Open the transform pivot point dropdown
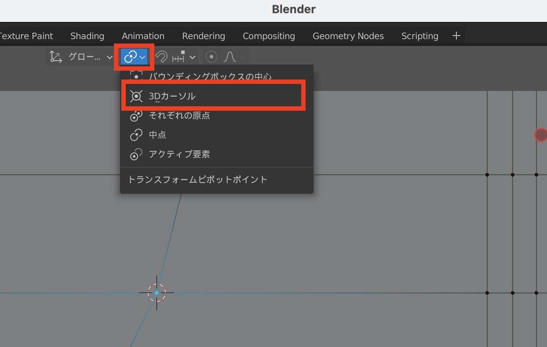 134,57
